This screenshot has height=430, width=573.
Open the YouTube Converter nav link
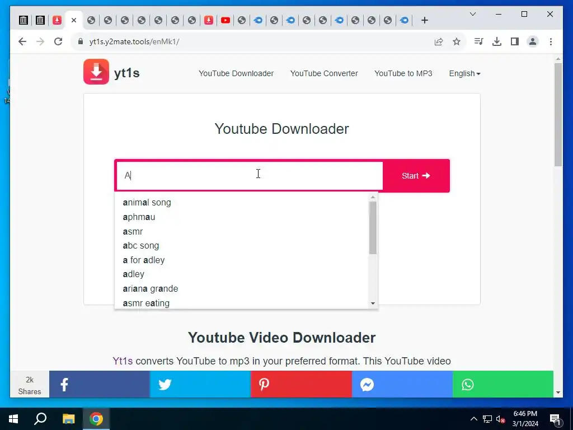pos(324,73)
